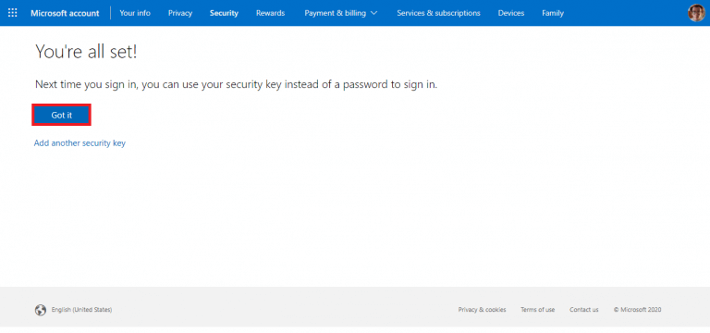Click the You're all set! heading
This screenshot has width=710, height=333.
86,52
